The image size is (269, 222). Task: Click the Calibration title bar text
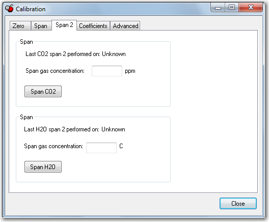(31, 9)
